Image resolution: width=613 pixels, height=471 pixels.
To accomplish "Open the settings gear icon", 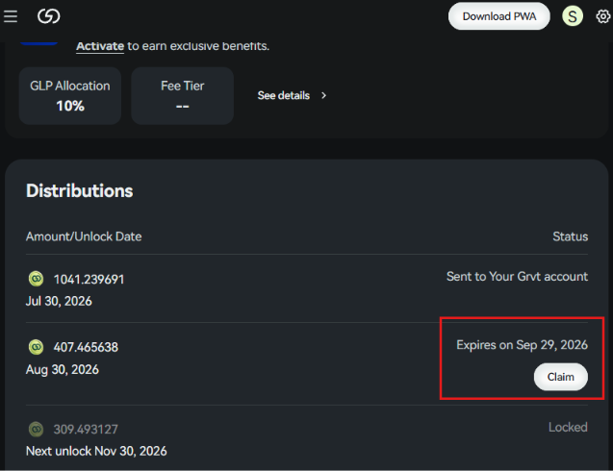I will pos(602,16).
